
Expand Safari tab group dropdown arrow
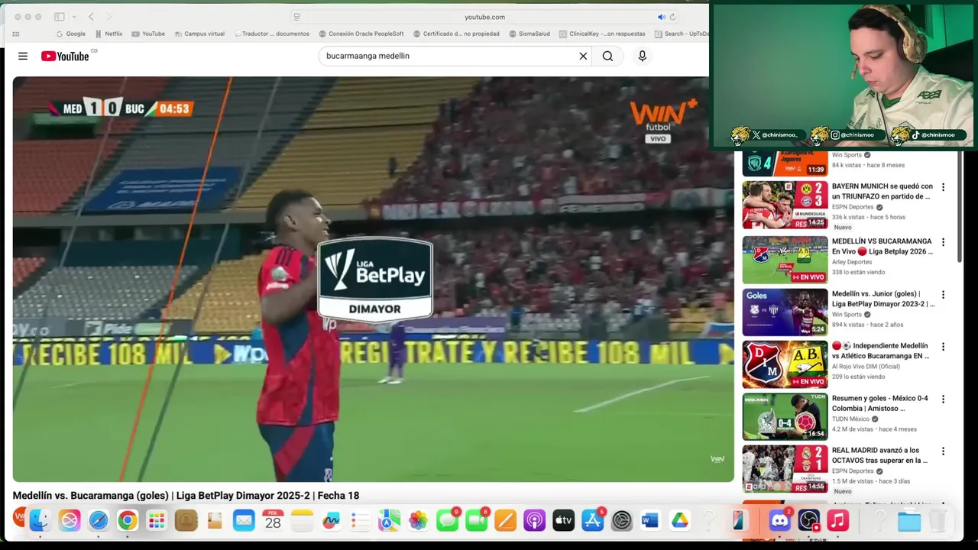pos(74,17)
